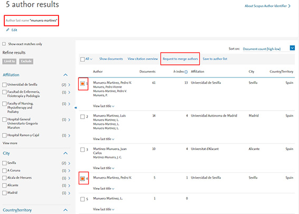Check Sevilla city filter
Image resolution: width=299 pixels, height=214 pixels.
(x=4, y=163)
